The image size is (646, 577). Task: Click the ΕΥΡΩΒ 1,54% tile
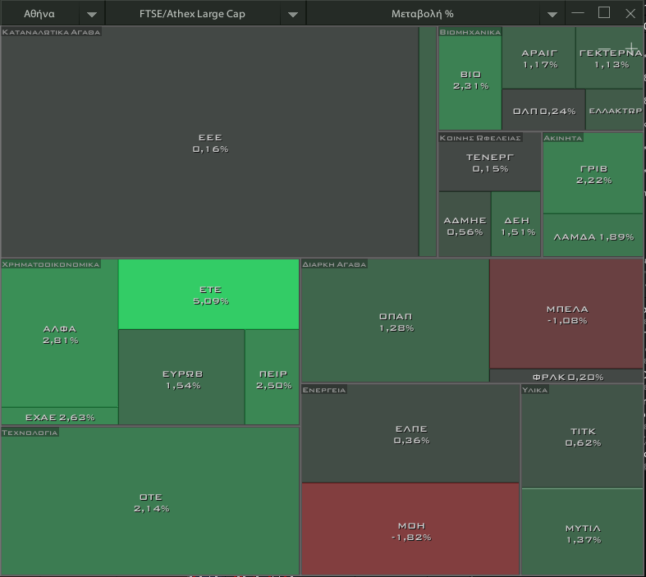[181, 378]
